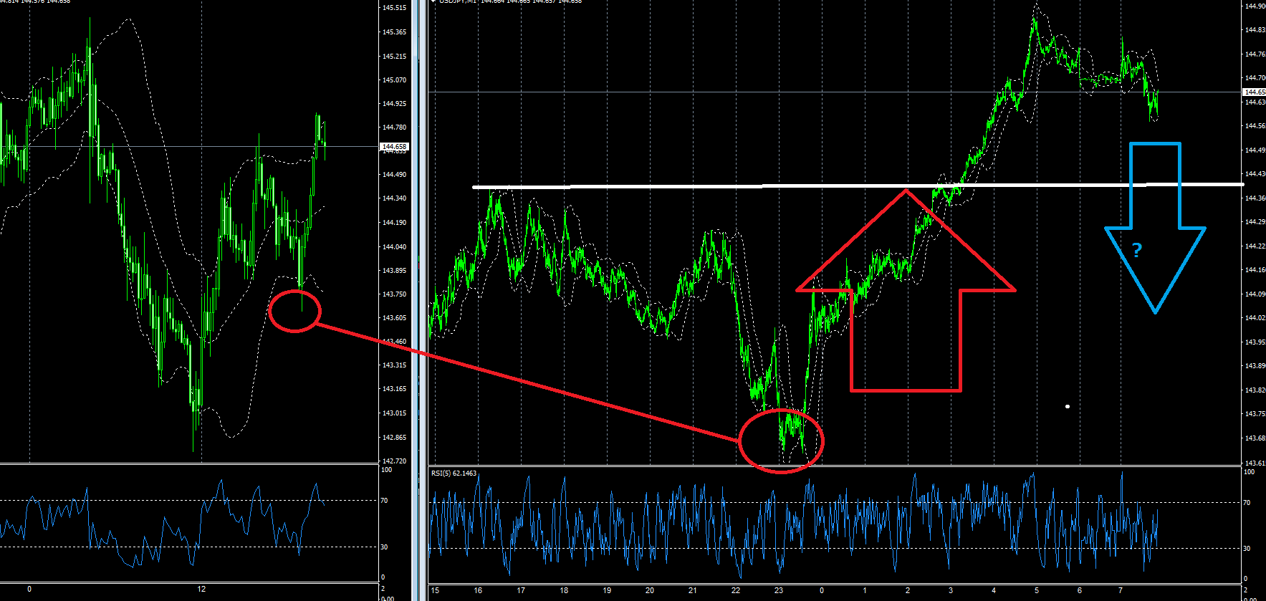Select the 143.605 price axis label
1266x601 pixels.
(395, 317)
